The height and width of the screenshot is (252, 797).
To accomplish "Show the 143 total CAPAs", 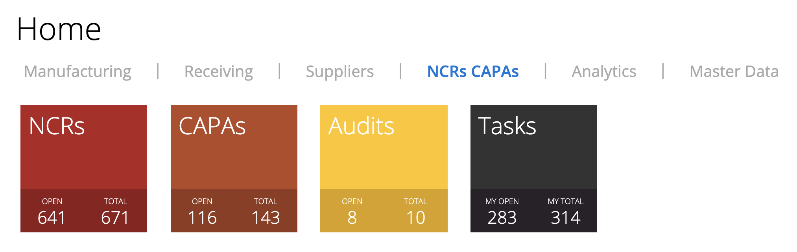I will 266,217.
